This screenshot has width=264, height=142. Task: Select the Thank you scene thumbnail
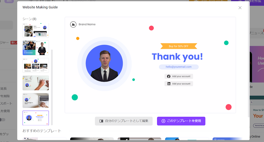click(36, 118)
